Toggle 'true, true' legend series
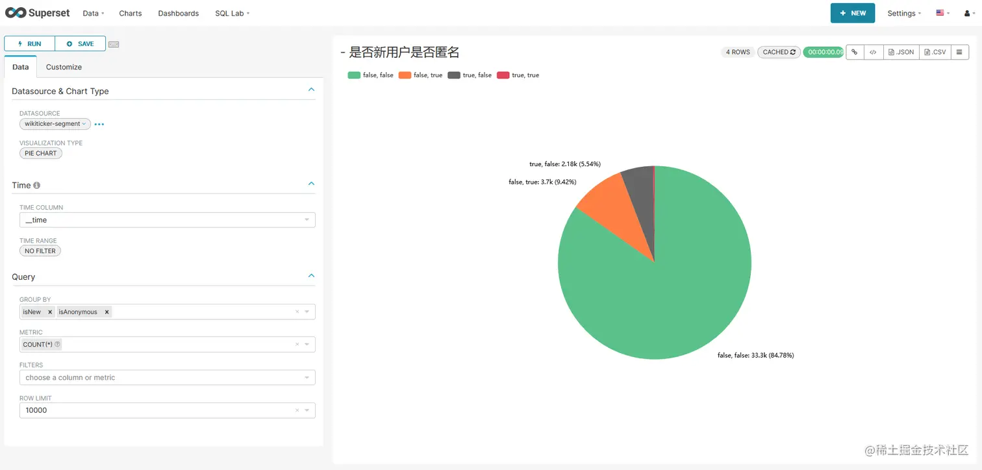 518,75
